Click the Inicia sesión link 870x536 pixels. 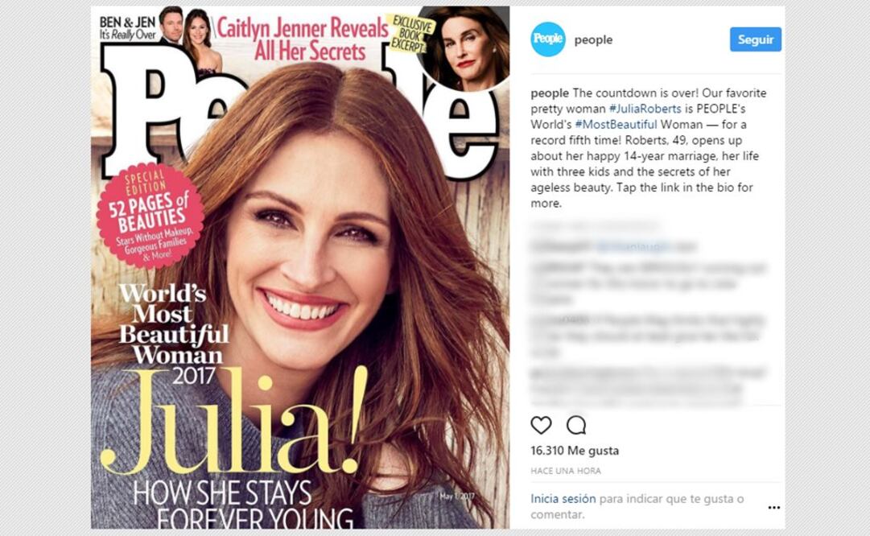pyautogui.click(x=563, y=498)
